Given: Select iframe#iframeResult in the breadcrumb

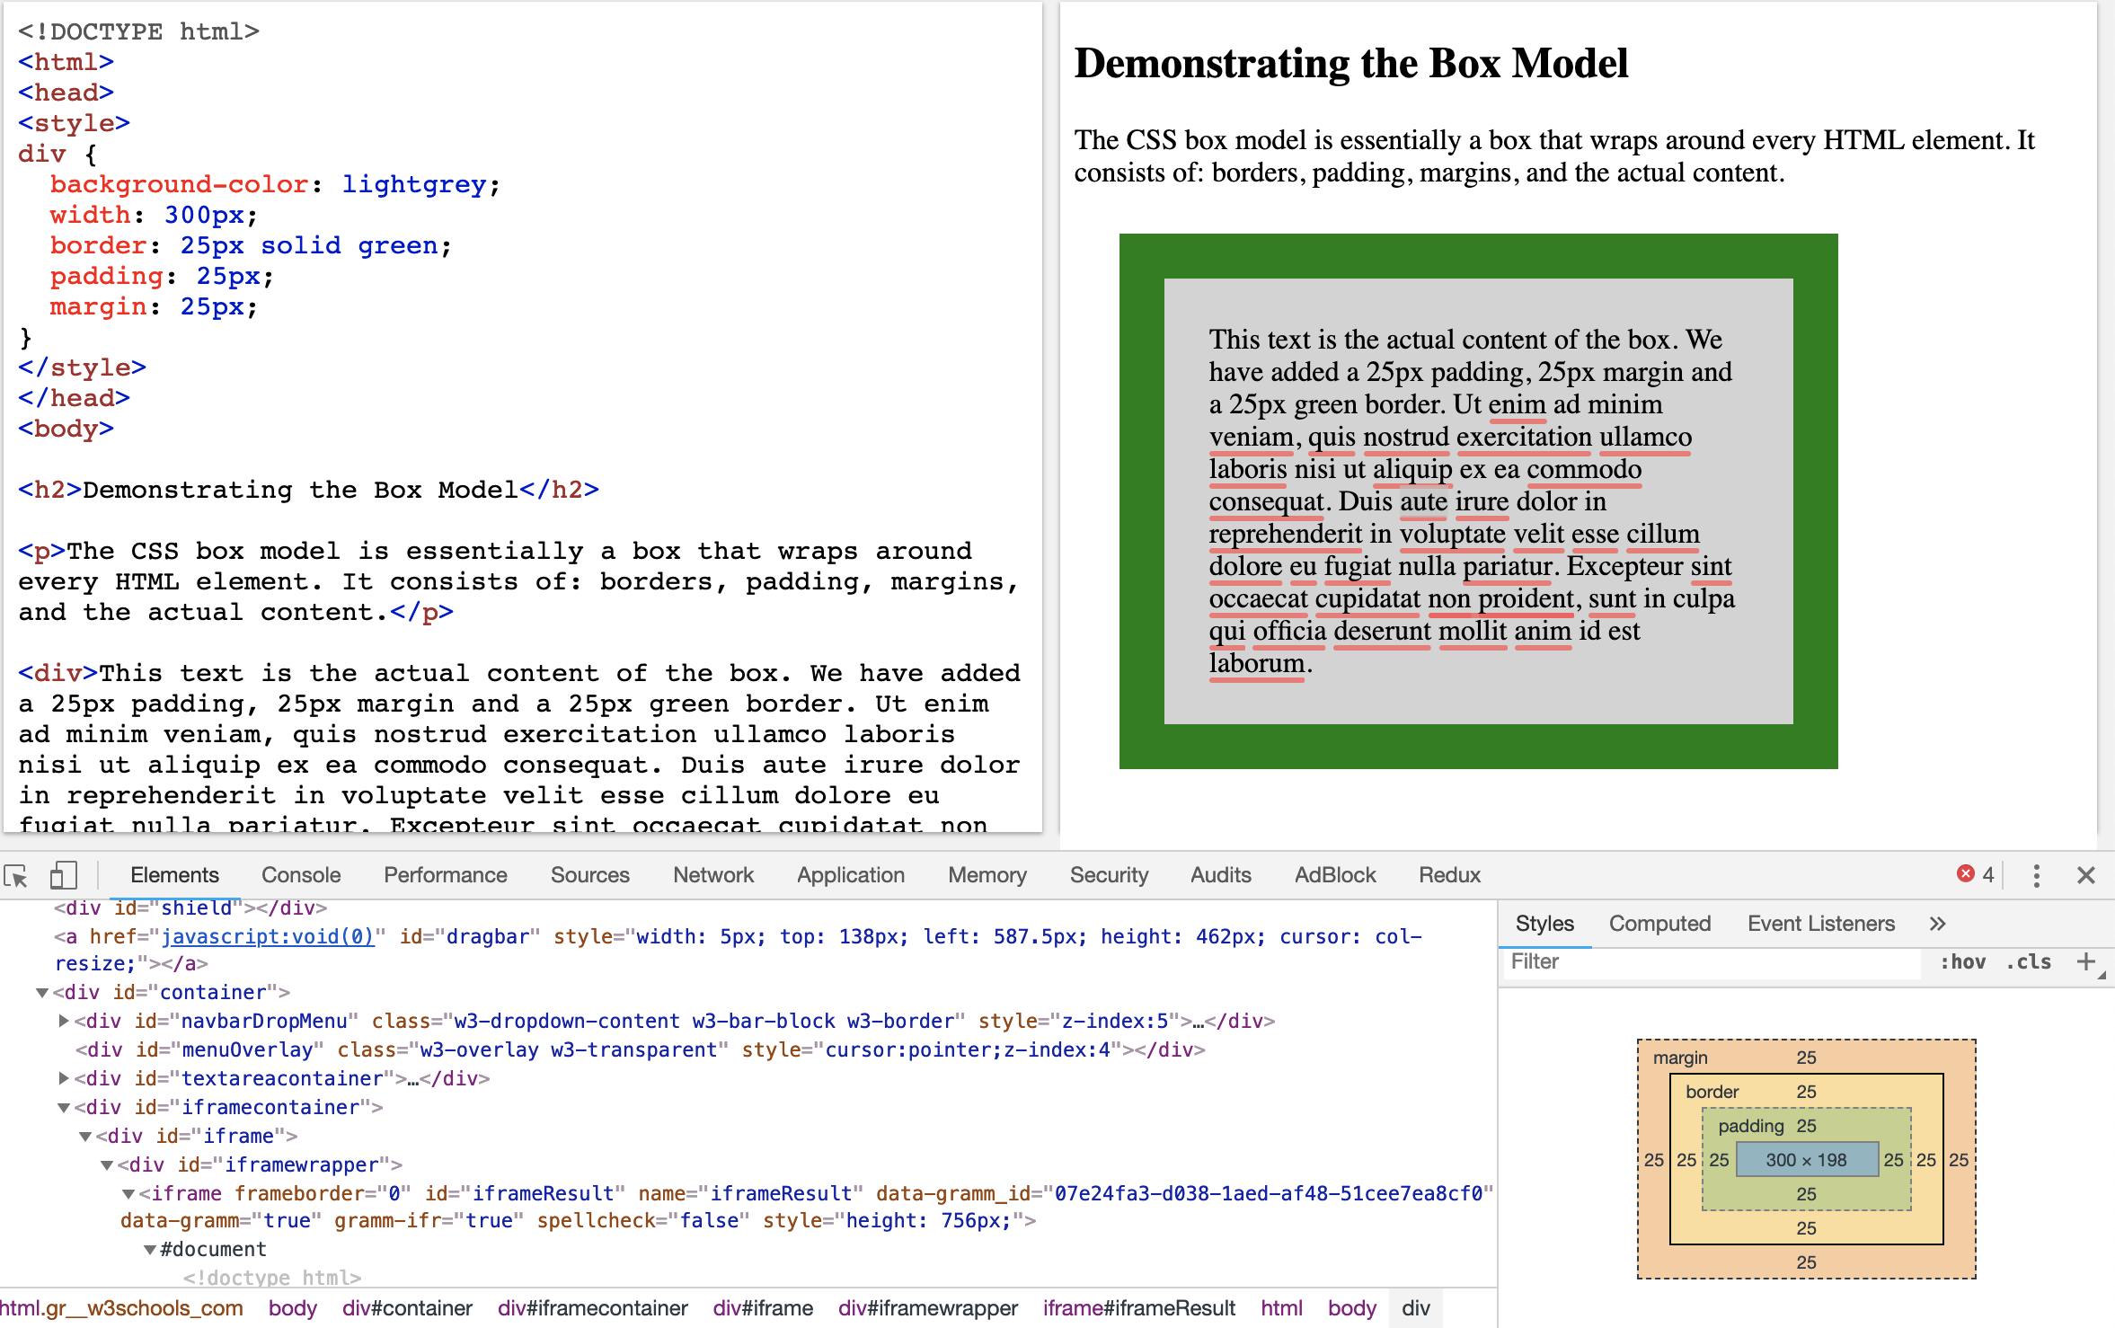Looking at the screenshot, I should click(x=1138, y=1308).
